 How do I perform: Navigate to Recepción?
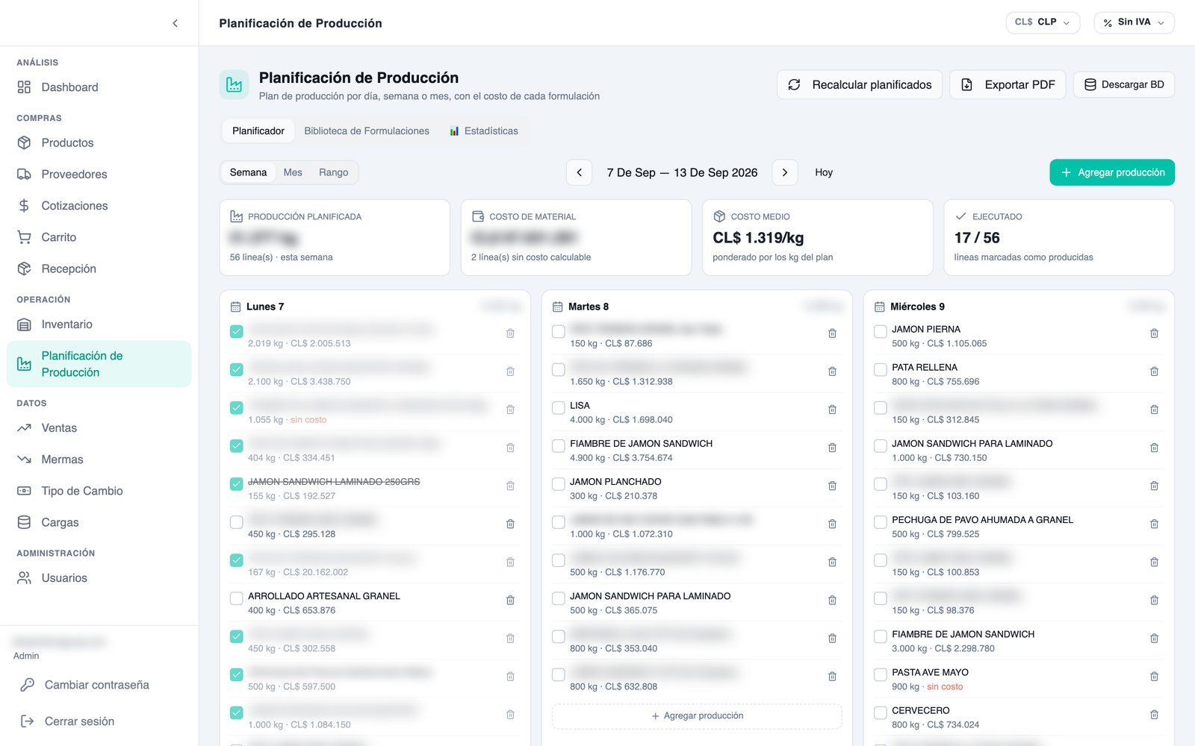99,269
